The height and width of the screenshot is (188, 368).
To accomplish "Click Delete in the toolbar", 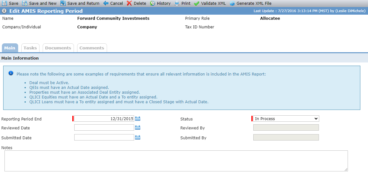I will click(140, 4).
